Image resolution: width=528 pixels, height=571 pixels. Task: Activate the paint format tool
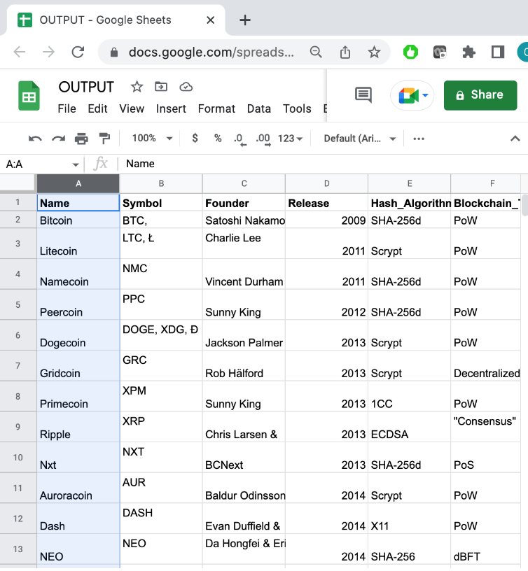[x=104, y=139]
